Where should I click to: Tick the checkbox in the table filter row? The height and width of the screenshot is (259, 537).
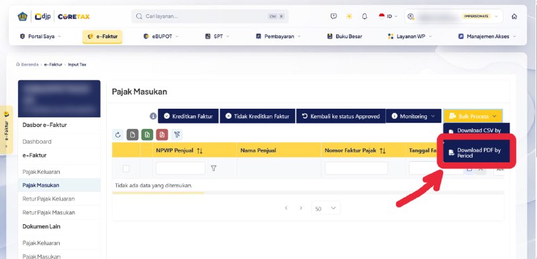point(126,168)
